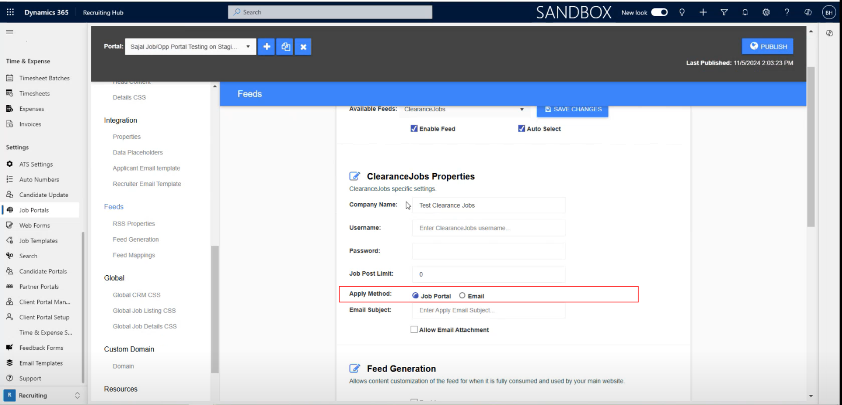This screenshot has width=842, height=405.
Task: Click the Company Name field
Action: point(489,205)
